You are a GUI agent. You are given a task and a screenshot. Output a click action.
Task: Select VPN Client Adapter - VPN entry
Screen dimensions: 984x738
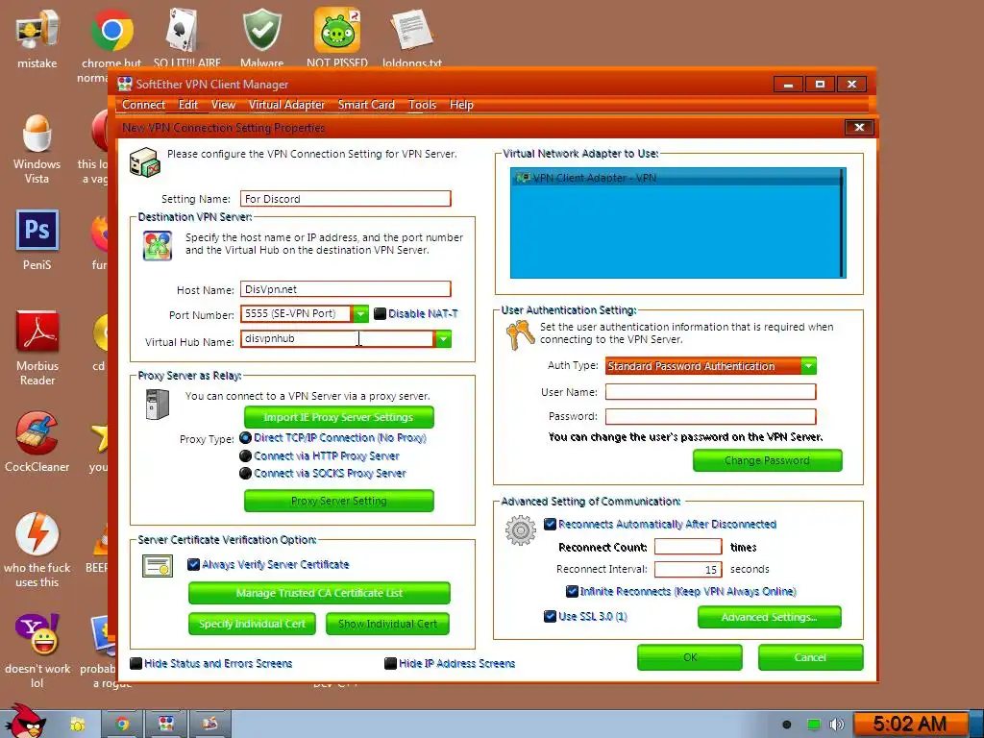[676, 178]
